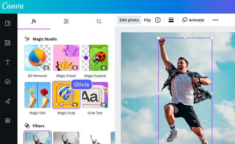Click the Magic Eraser label
235x144 pixels.
pyautogui.click(x=66, y=76)
